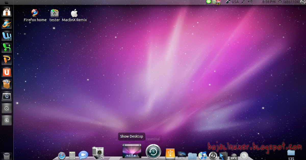
Task: Launch the iTunes music dock icon
Action: (202, 156)
